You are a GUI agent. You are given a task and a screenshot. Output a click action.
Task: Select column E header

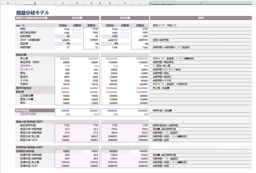[x=91, y=3]
